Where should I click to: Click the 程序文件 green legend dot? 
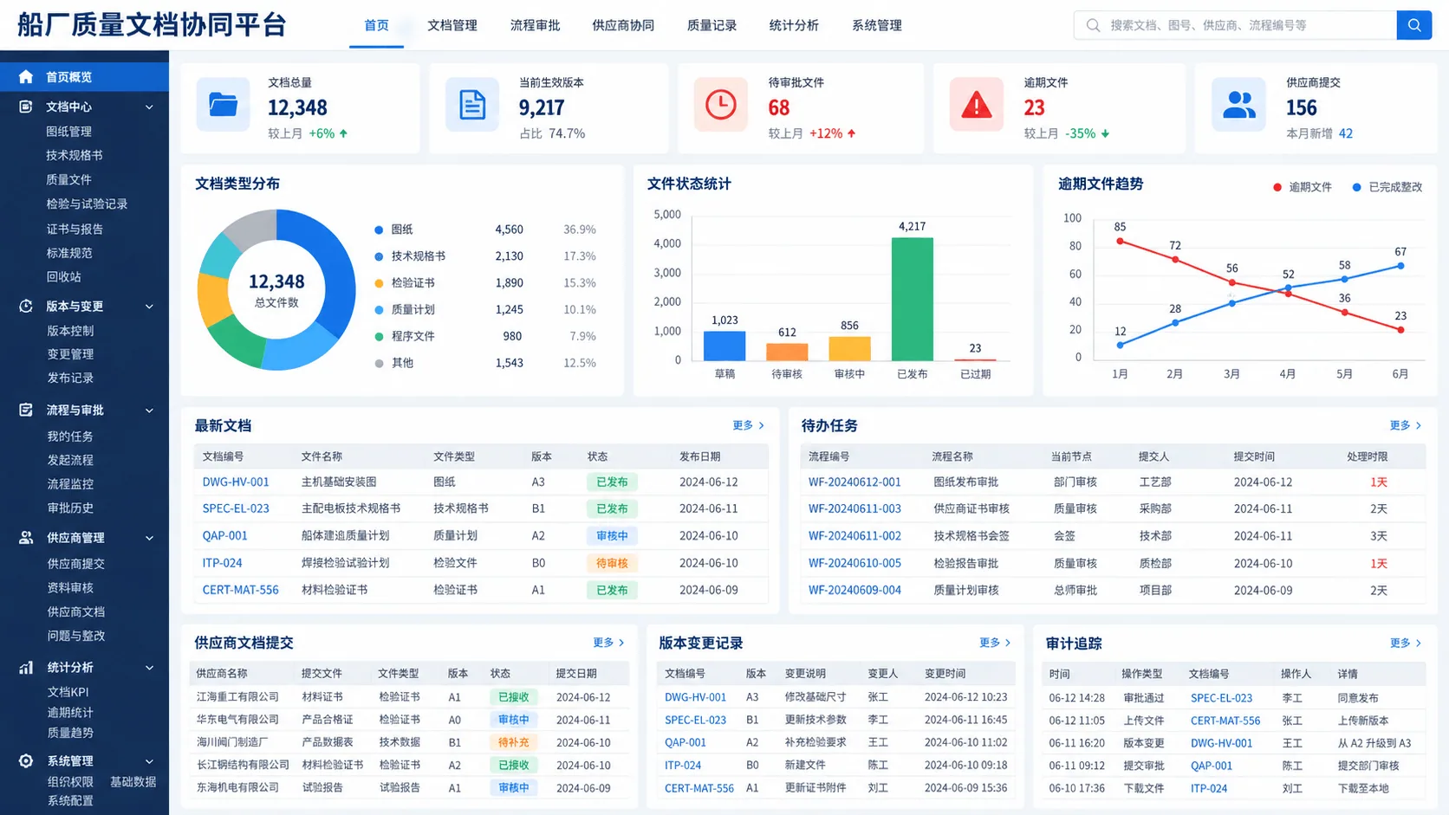[379, 336]
